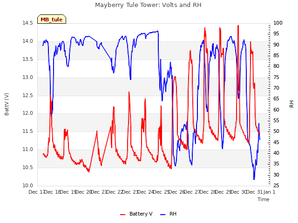Click the 100 right axis tick label
This screenshot has width=298, height=223.
pyautogui.click(x=278, y=23)
